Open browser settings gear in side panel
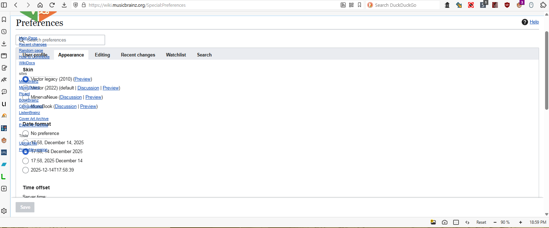549x228 pixels. pyautogui.click(x=4, y=211)
